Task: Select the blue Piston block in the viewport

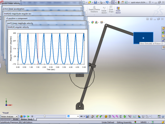Action: (143, 38)
